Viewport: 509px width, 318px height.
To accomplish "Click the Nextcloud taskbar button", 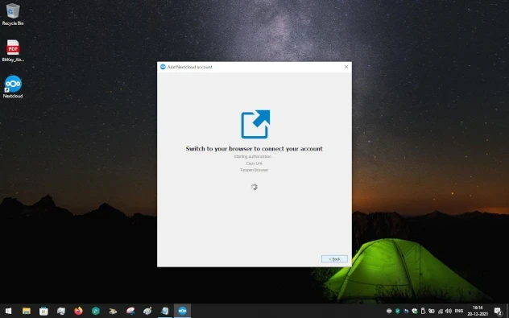I will coord(182,311).
